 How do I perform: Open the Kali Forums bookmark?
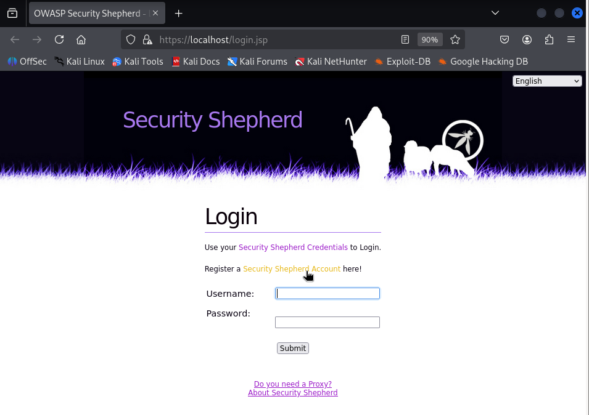click(x=257, y=62)
